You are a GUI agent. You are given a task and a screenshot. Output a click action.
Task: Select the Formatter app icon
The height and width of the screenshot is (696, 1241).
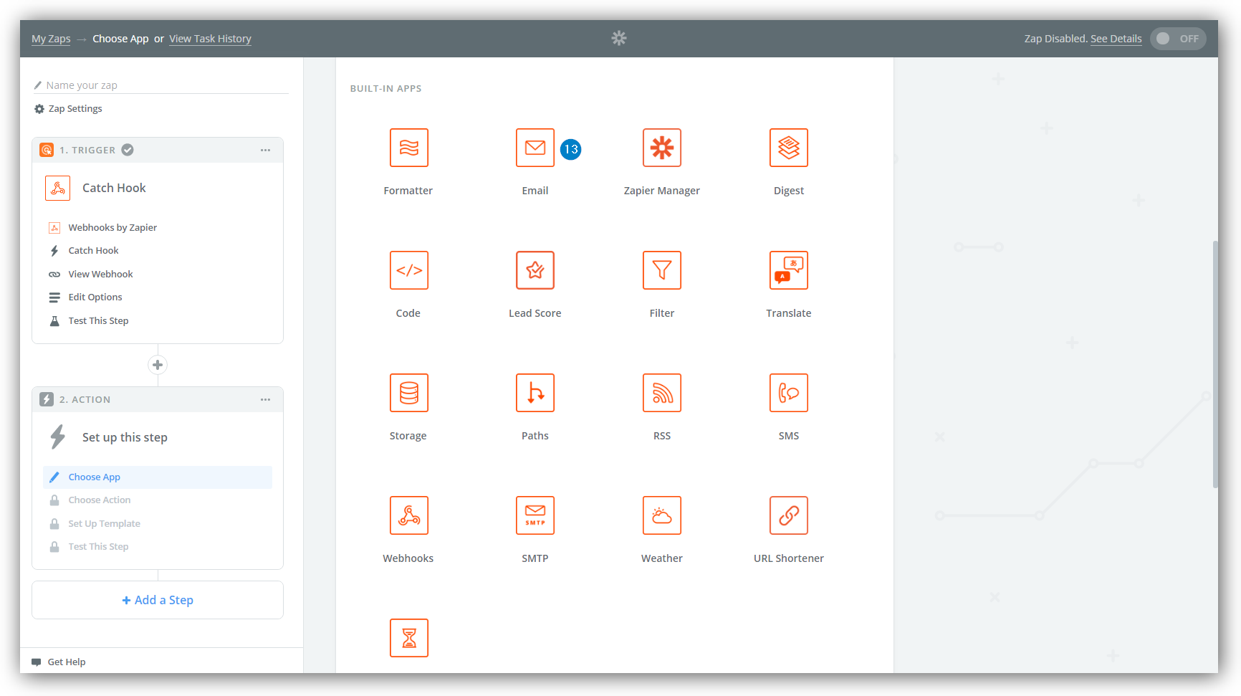tap(408, 148)
